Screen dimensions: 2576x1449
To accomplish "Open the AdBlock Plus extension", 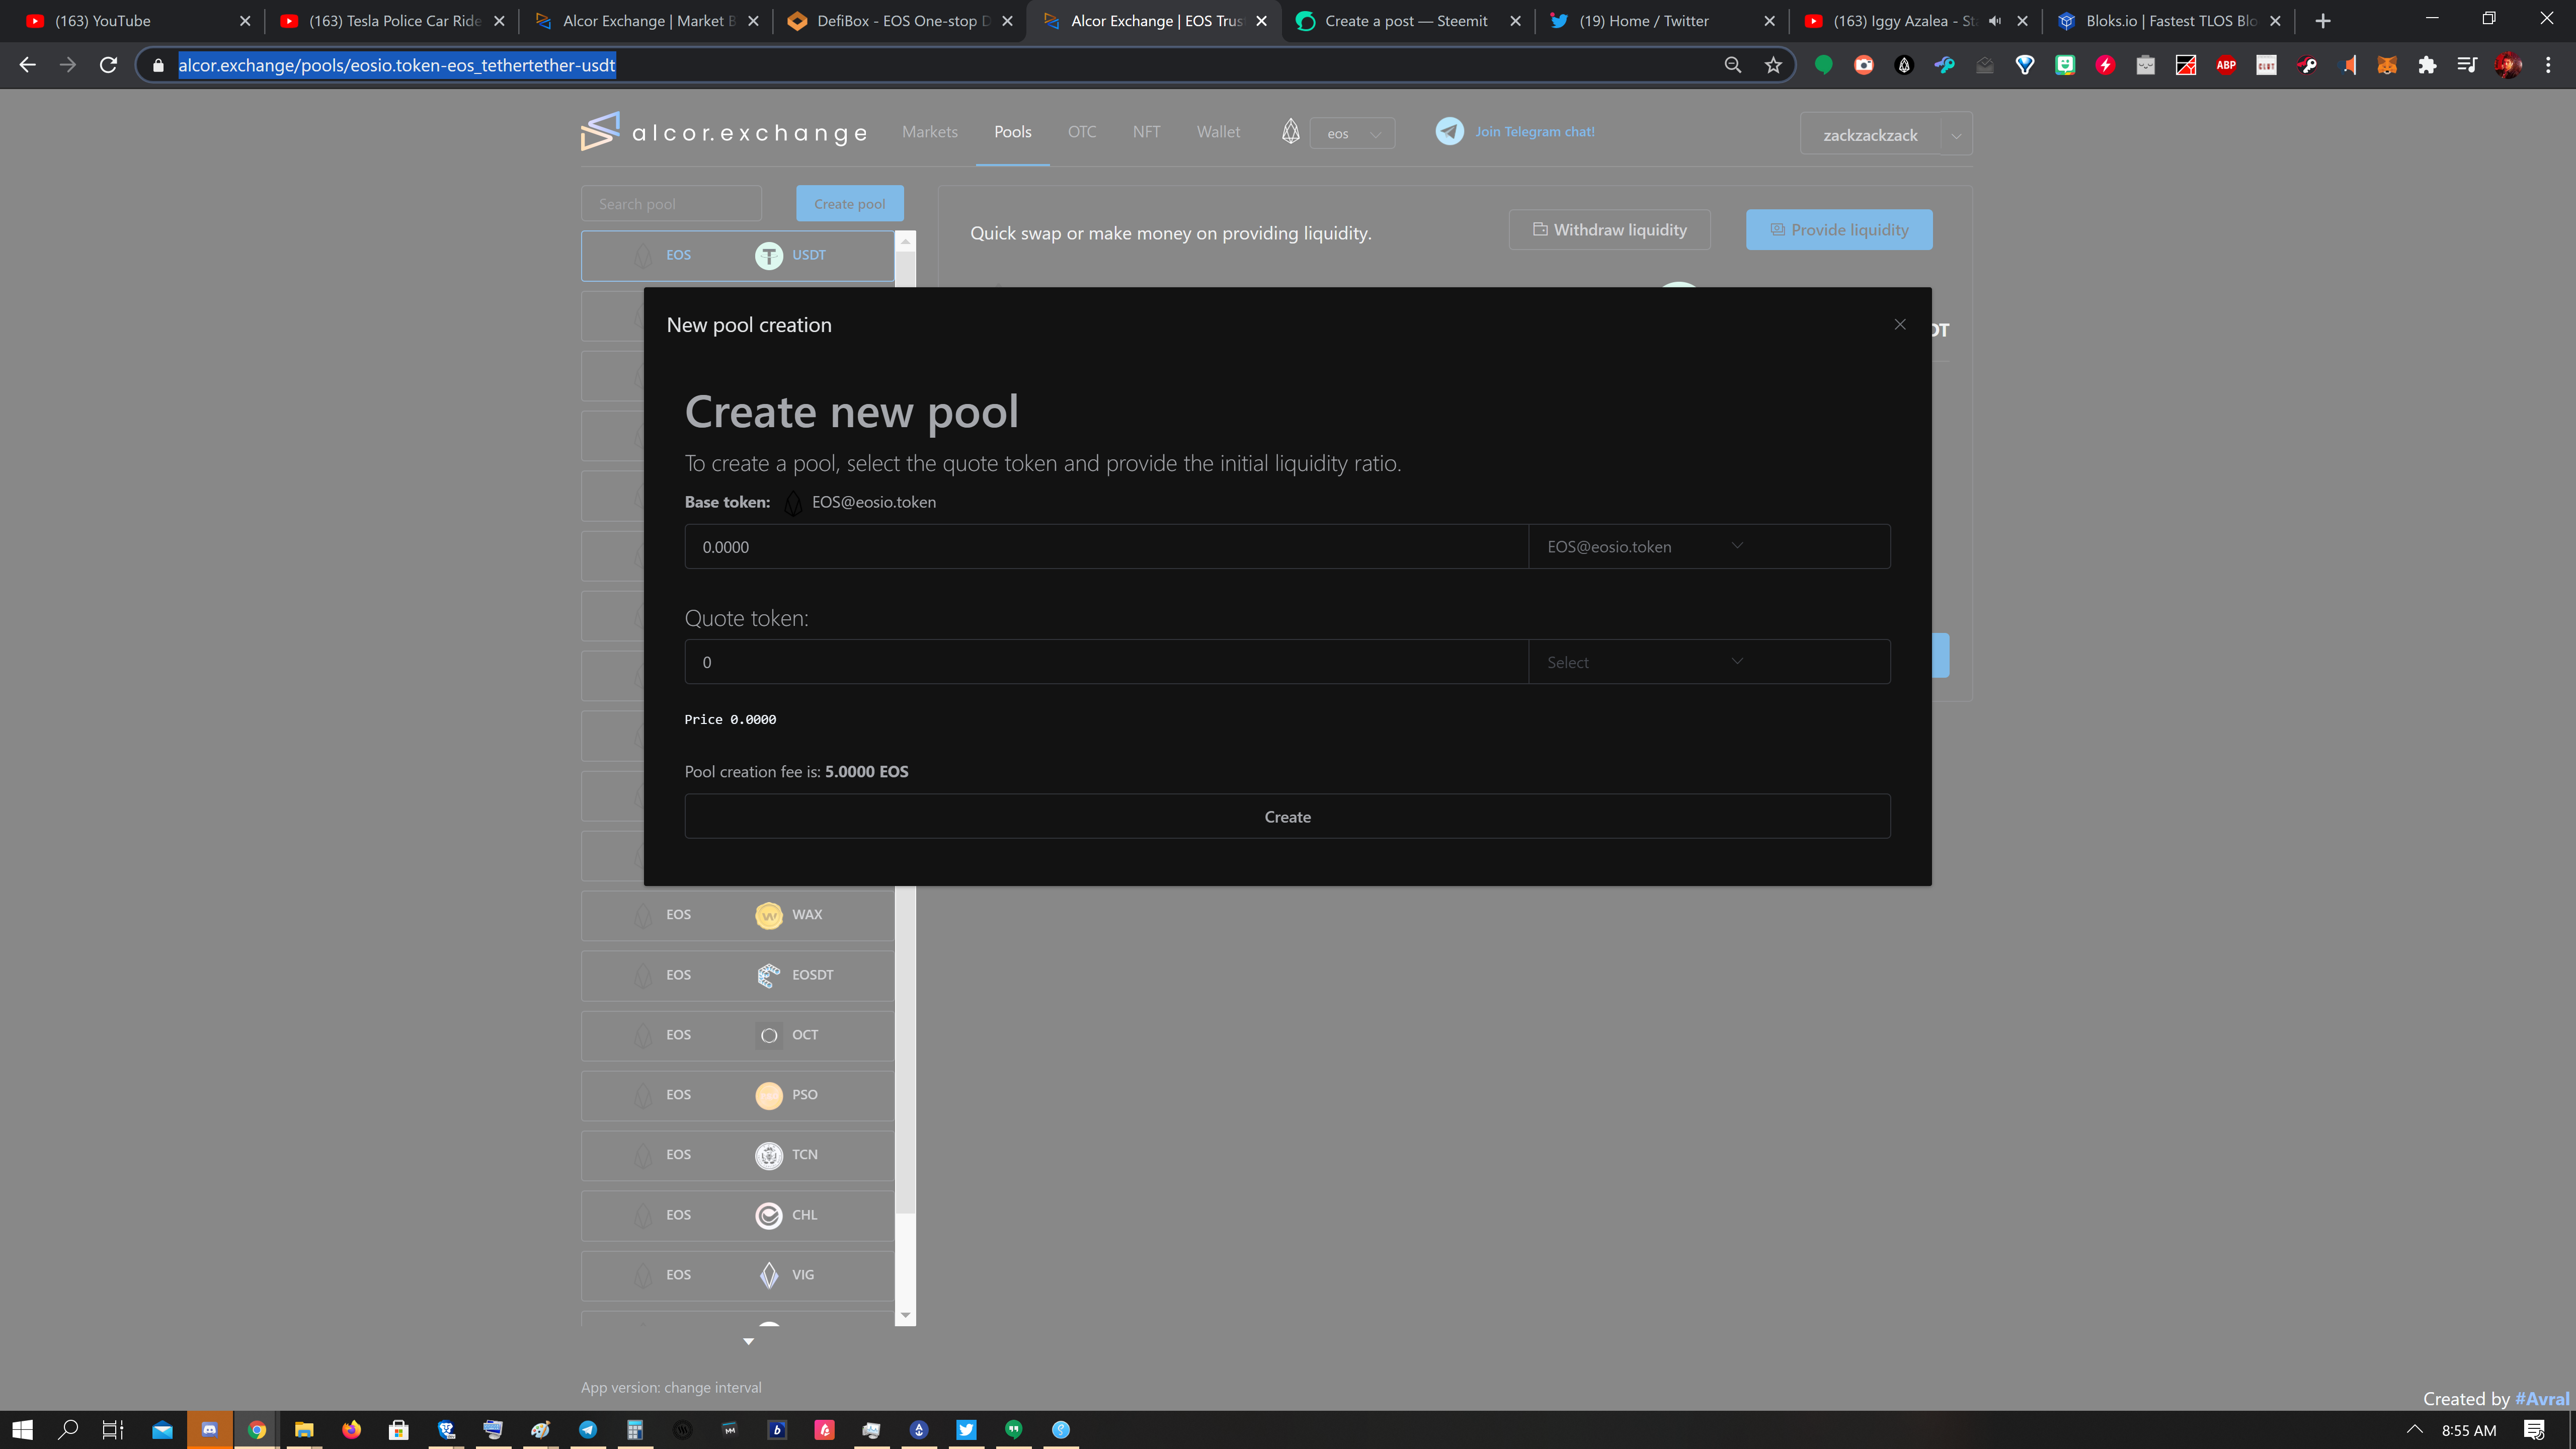I will (x=2226, y=65).
